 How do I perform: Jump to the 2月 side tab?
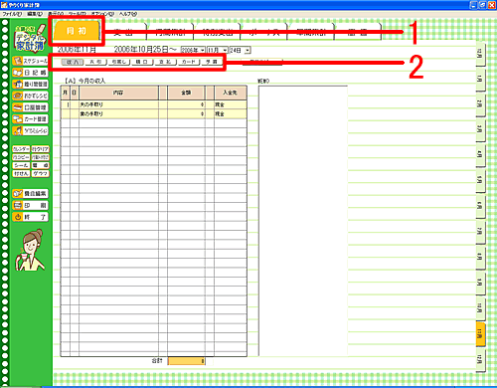pyautogui.click(x=480, y=104)
